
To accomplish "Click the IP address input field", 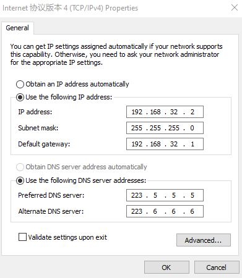I will tap(165, 112).
